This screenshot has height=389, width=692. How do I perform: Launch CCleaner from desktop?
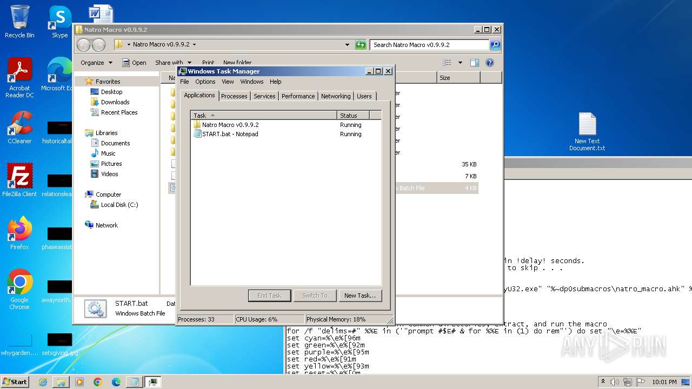click(19, 128)
